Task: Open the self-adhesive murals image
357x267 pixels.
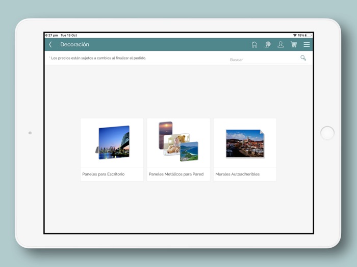Action: pyautogui.click(x=245, y=143)
